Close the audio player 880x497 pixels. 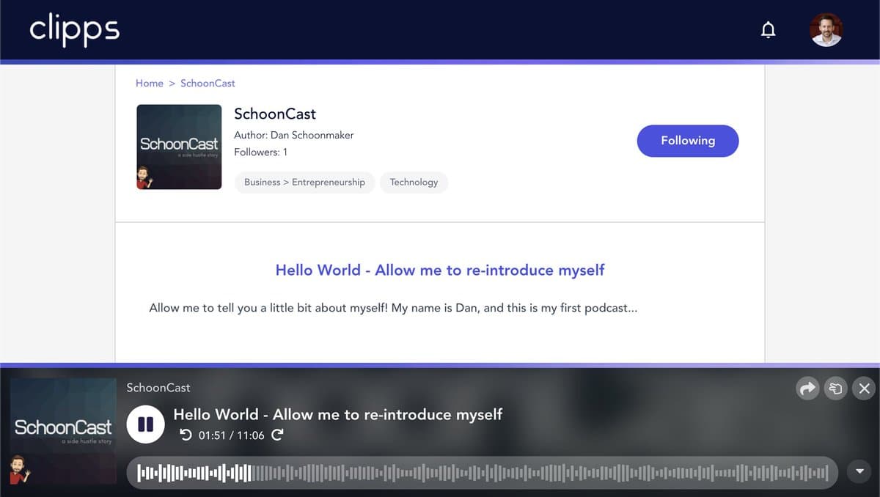(863, 389)
